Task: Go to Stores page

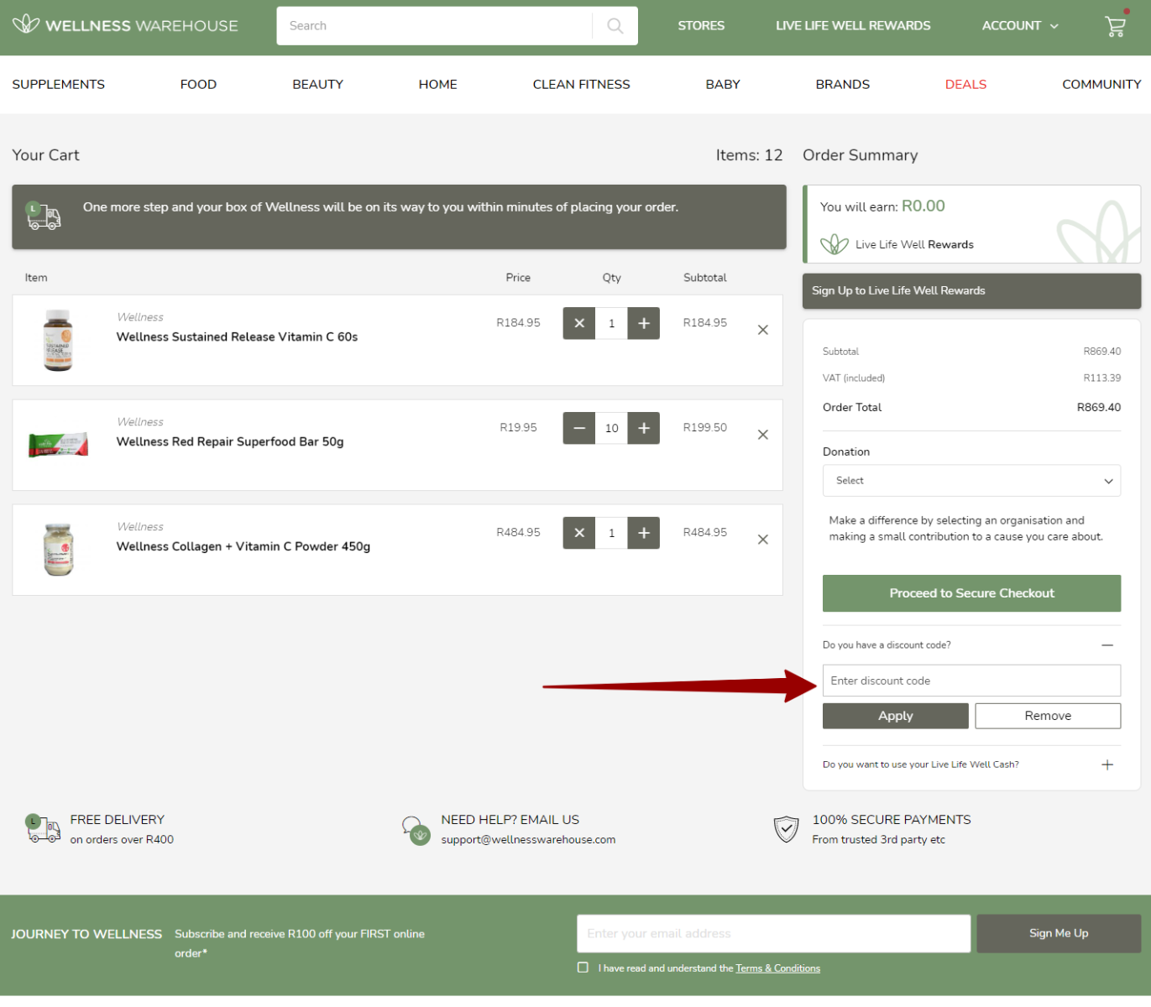Action: click(x=701, y=26)
